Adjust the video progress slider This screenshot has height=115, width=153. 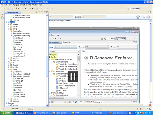tap(90, 28)
